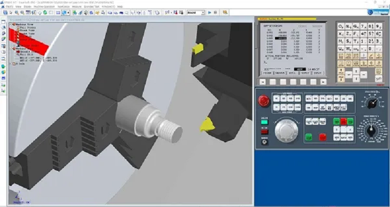Start simulation with the blue play button

(210, 13)
